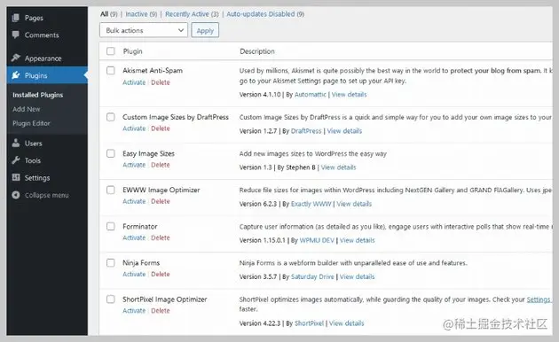Open the DraftPress author link

pyautogui.click(x=306, y=131)
